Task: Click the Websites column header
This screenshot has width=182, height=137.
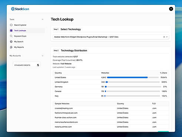Action: click(105, 73)
